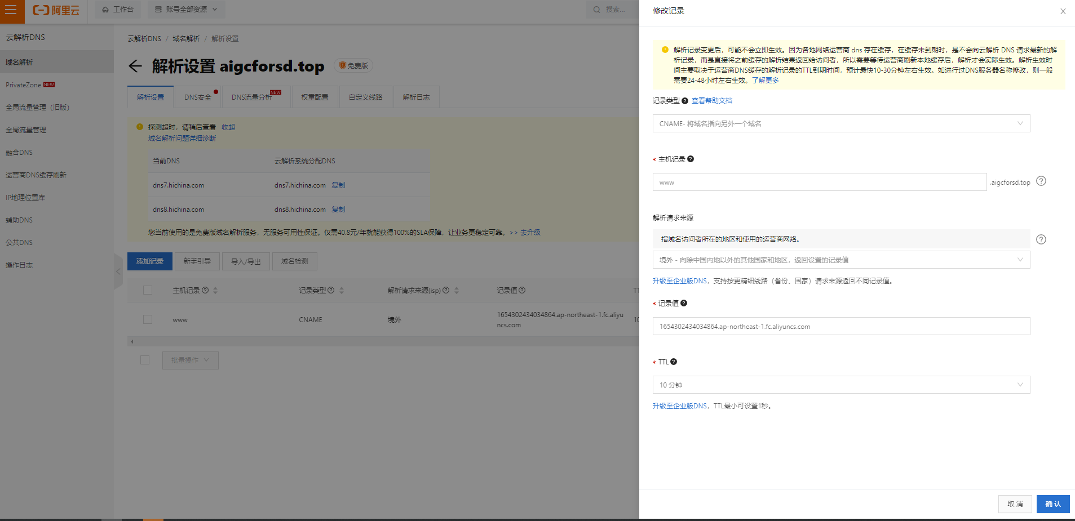Screen dimensions: 1075x521
Task: Open the hamburger navigation menu
Action: click(11, 10)
